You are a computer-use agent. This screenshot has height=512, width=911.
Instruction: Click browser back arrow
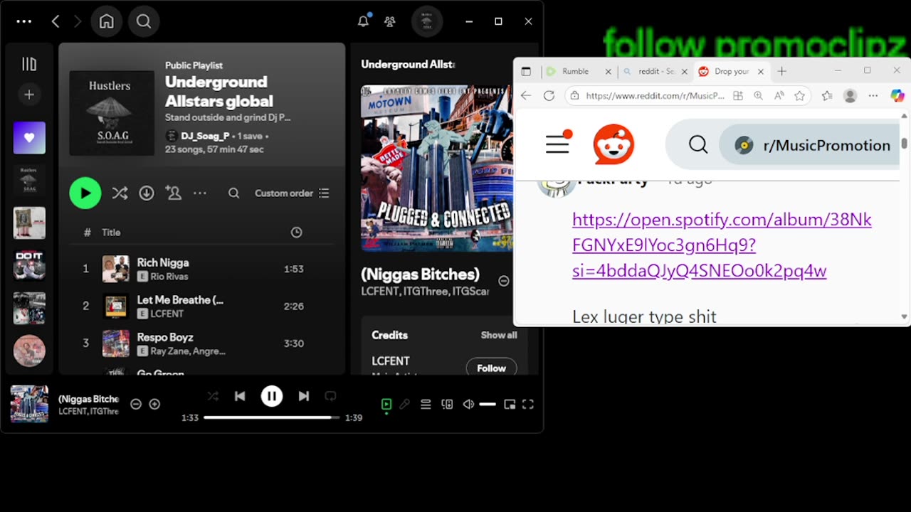[526, 95]
